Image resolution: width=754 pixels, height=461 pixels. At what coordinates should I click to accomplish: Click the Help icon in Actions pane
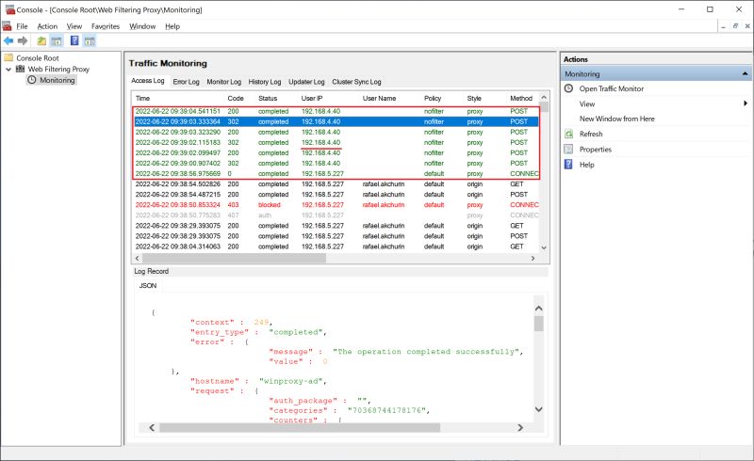pos(569,165)
